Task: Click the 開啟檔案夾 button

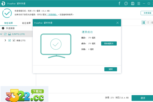Action: (109, 44)
